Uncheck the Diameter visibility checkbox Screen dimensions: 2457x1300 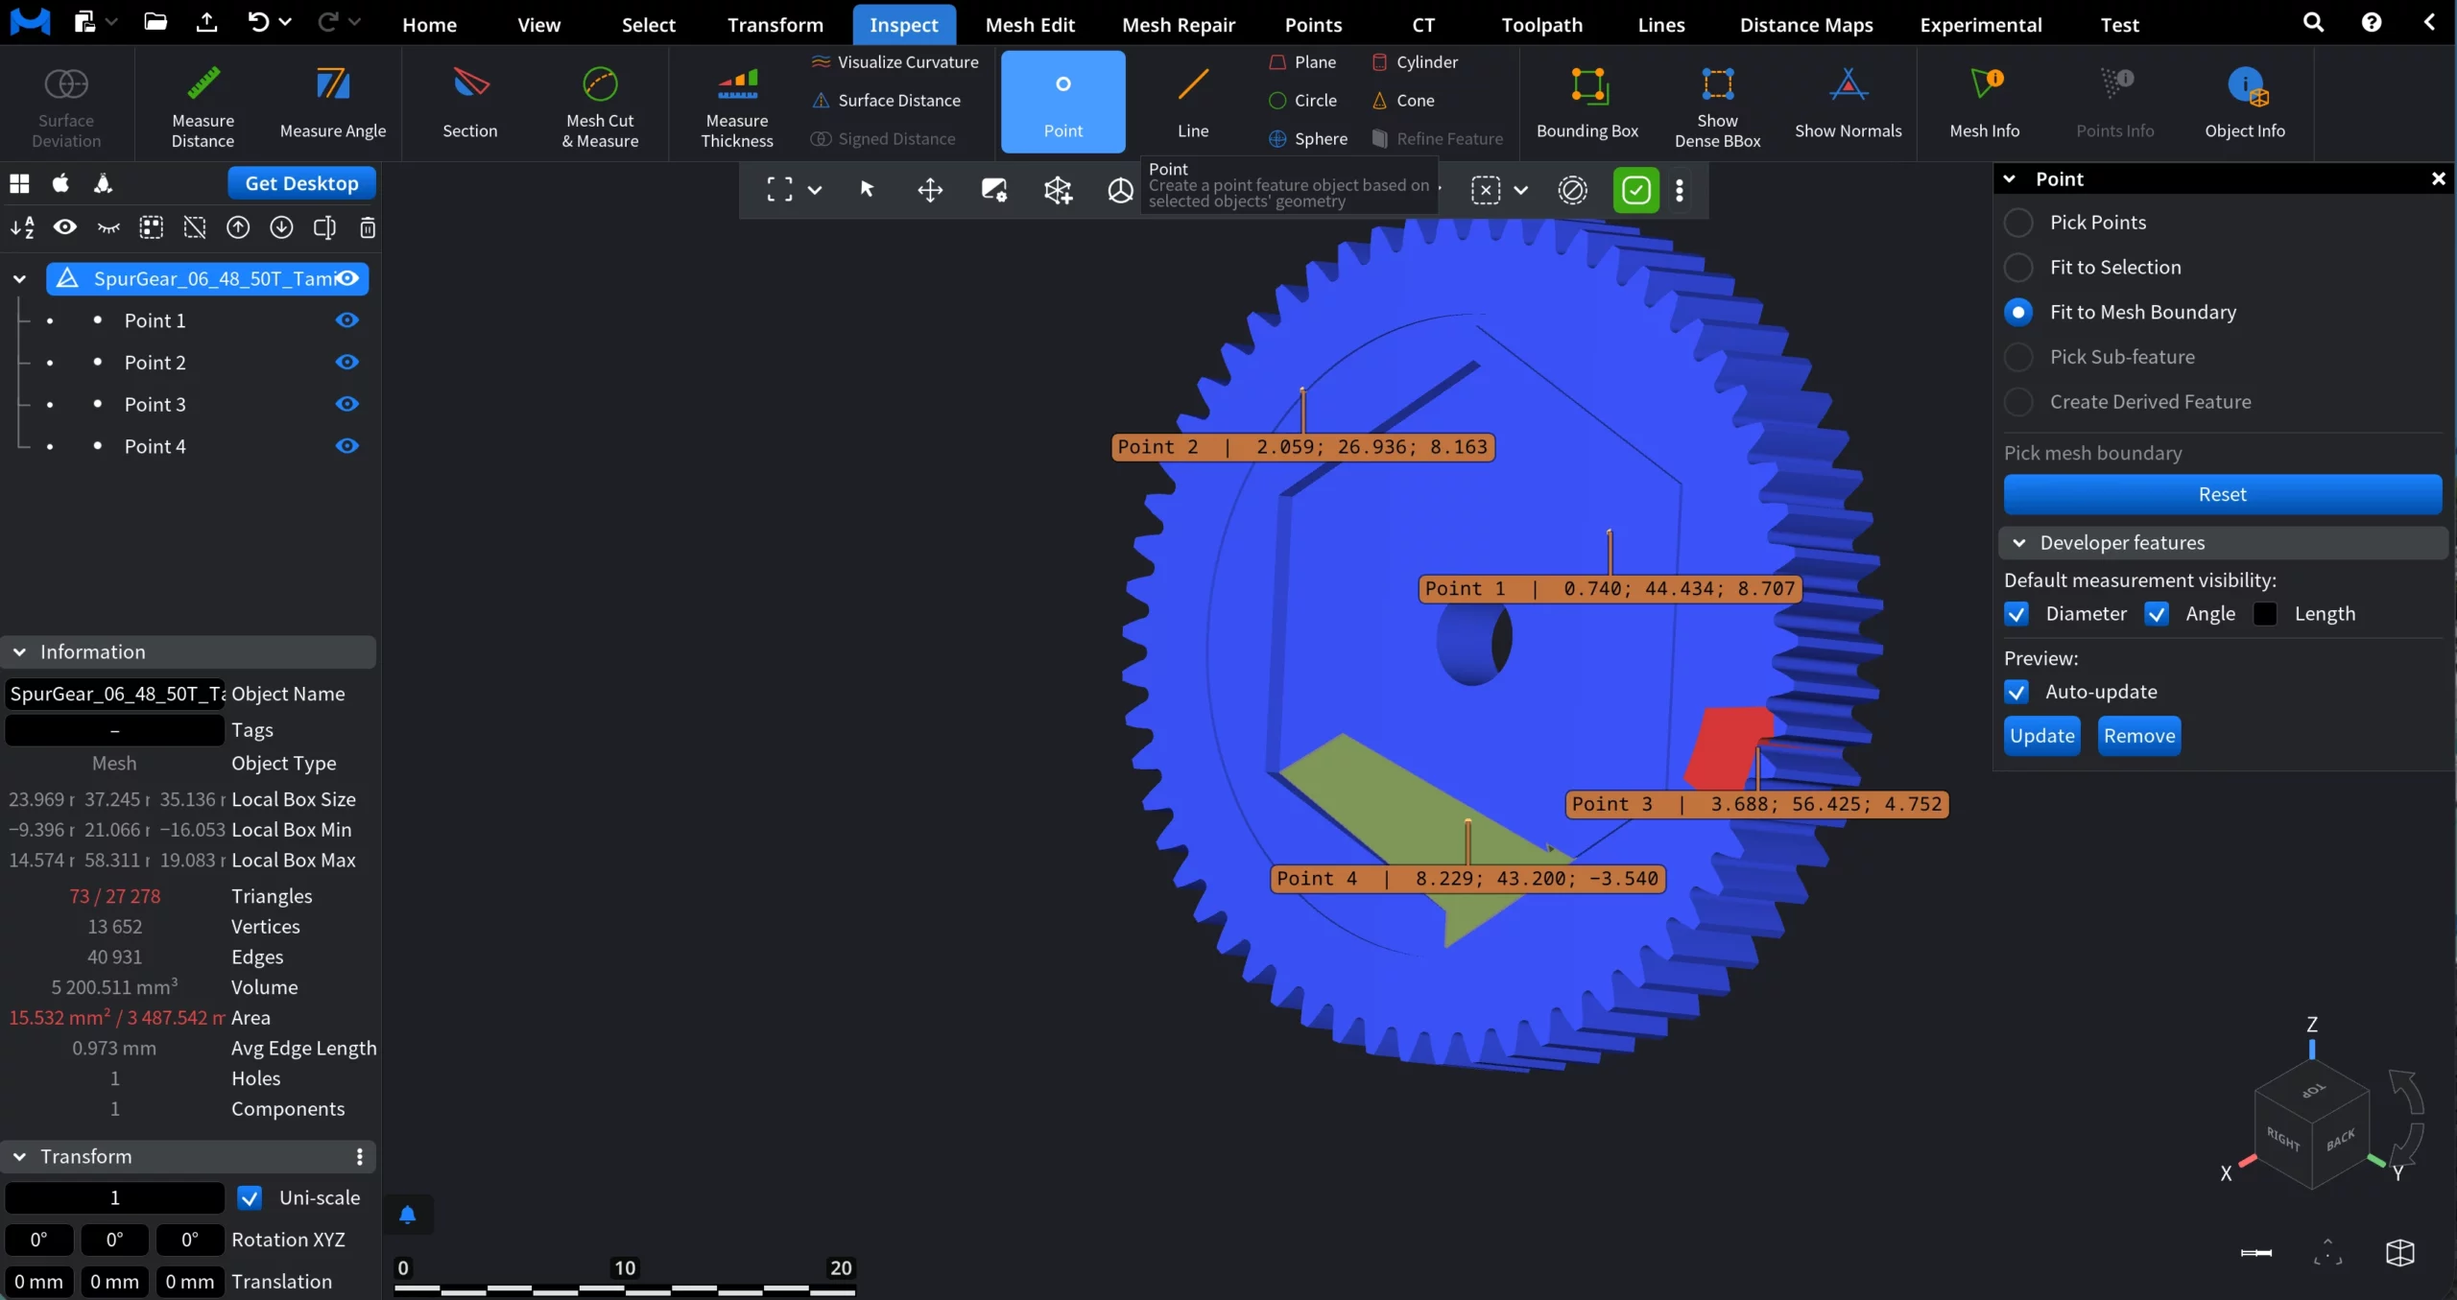(x=2016, y=613)
